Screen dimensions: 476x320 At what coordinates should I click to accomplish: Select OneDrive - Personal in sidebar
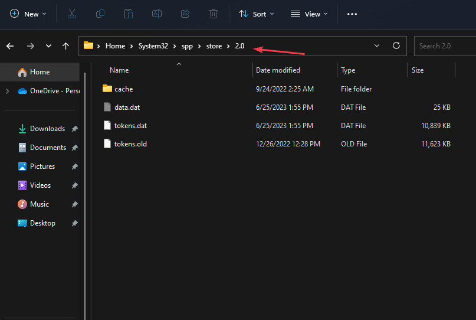pos(48,91)
